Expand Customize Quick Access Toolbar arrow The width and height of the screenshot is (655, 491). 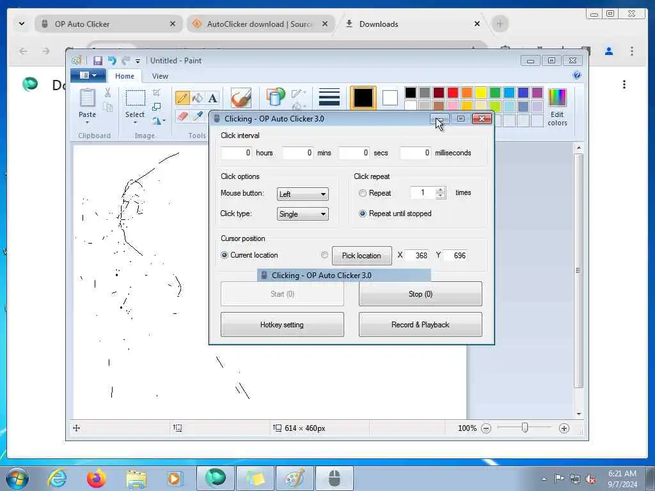(x=138, y=61)
